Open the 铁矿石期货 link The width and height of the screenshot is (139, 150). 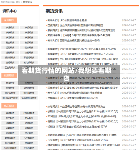pos(10,93)
